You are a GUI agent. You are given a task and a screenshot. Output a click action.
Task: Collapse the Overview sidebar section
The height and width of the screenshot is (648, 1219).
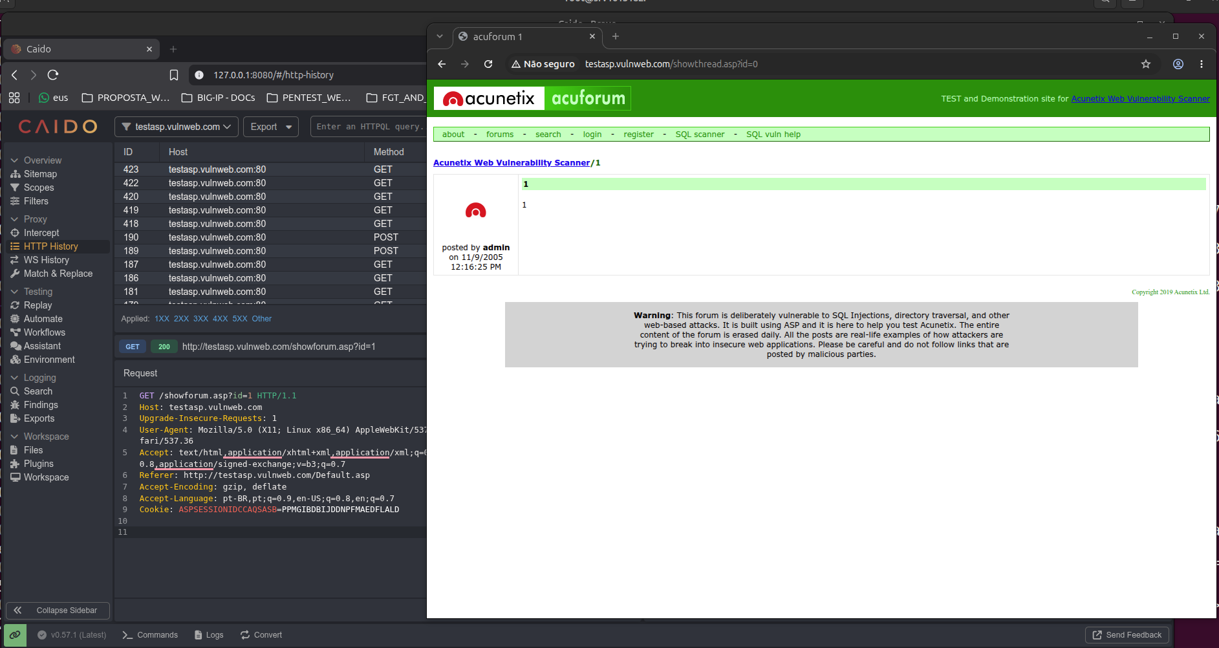[15, 160]
